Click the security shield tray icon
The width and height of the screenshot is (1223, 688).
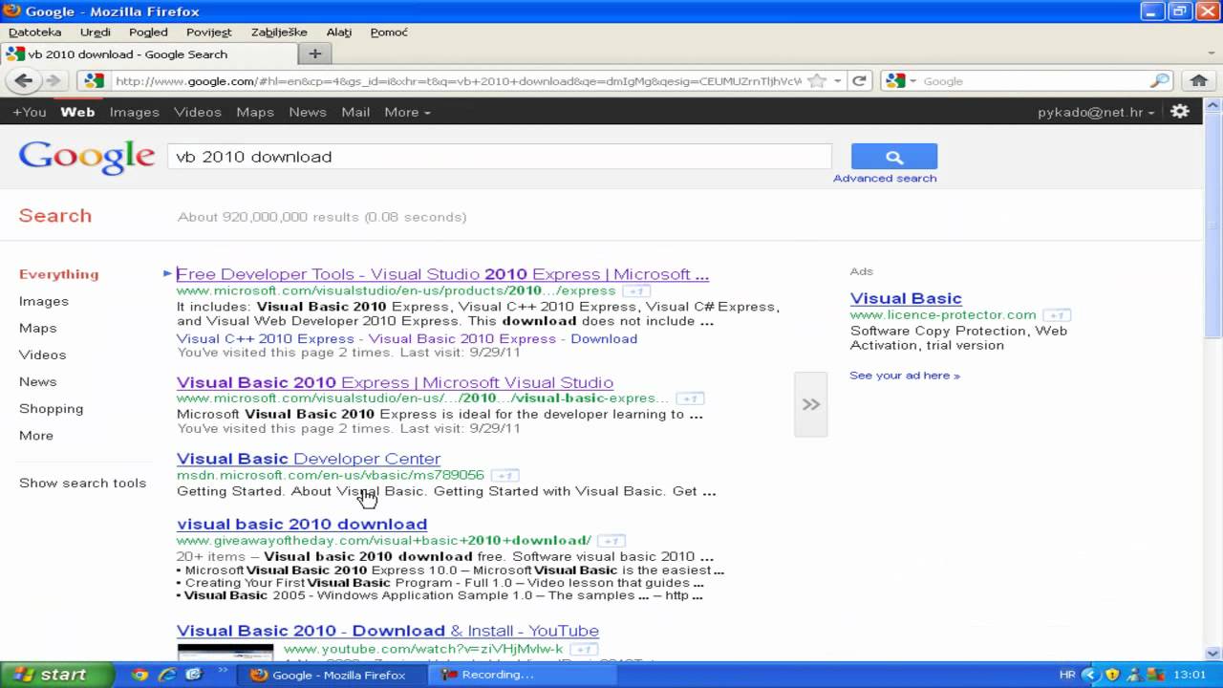point(1111,675)
